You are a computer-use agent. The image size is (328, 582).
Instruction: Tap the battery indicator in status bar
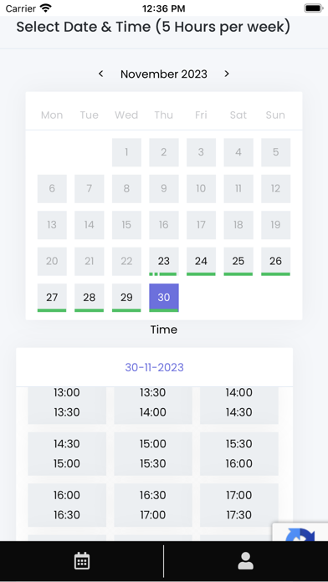tap(314, 8)
